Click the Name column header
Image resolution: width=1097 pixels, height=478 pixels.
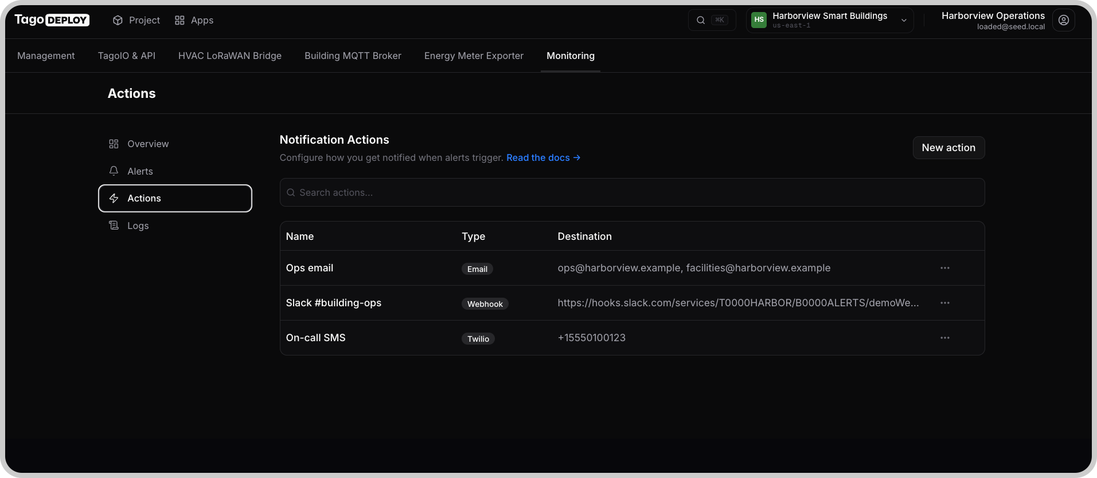coord(300,236)
